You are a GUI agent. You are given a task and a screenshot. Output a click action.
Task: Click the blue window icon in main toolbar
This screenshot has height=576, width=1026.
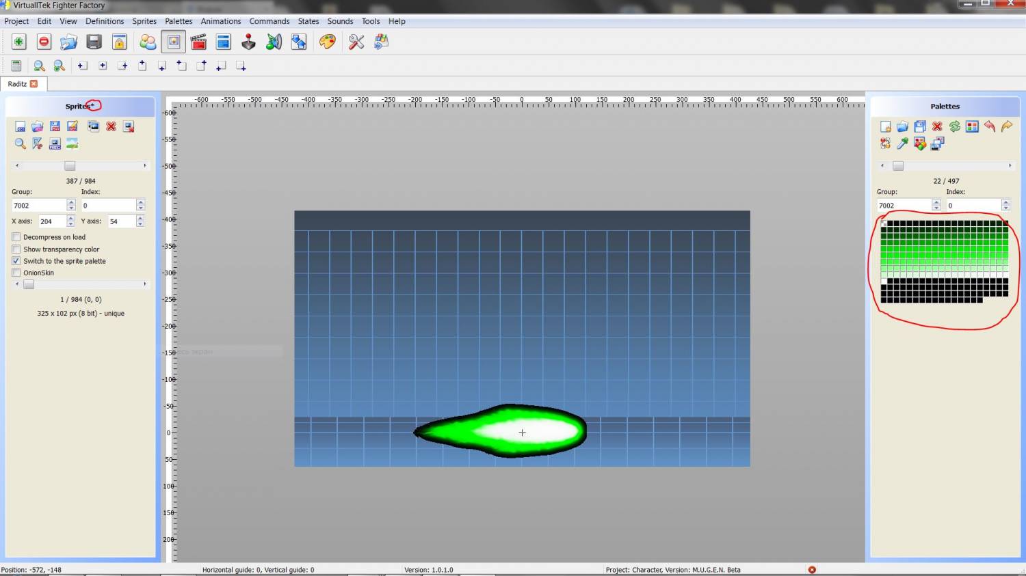click(223, 42)
